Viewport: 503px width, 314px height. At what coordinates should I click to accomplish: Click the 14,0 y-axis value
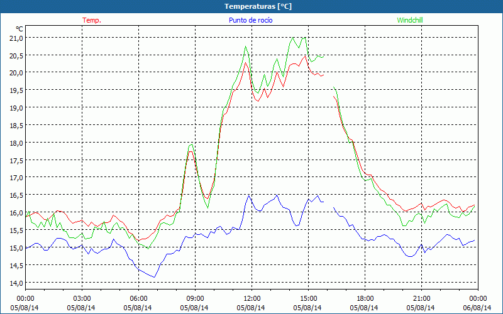point(16,283)
